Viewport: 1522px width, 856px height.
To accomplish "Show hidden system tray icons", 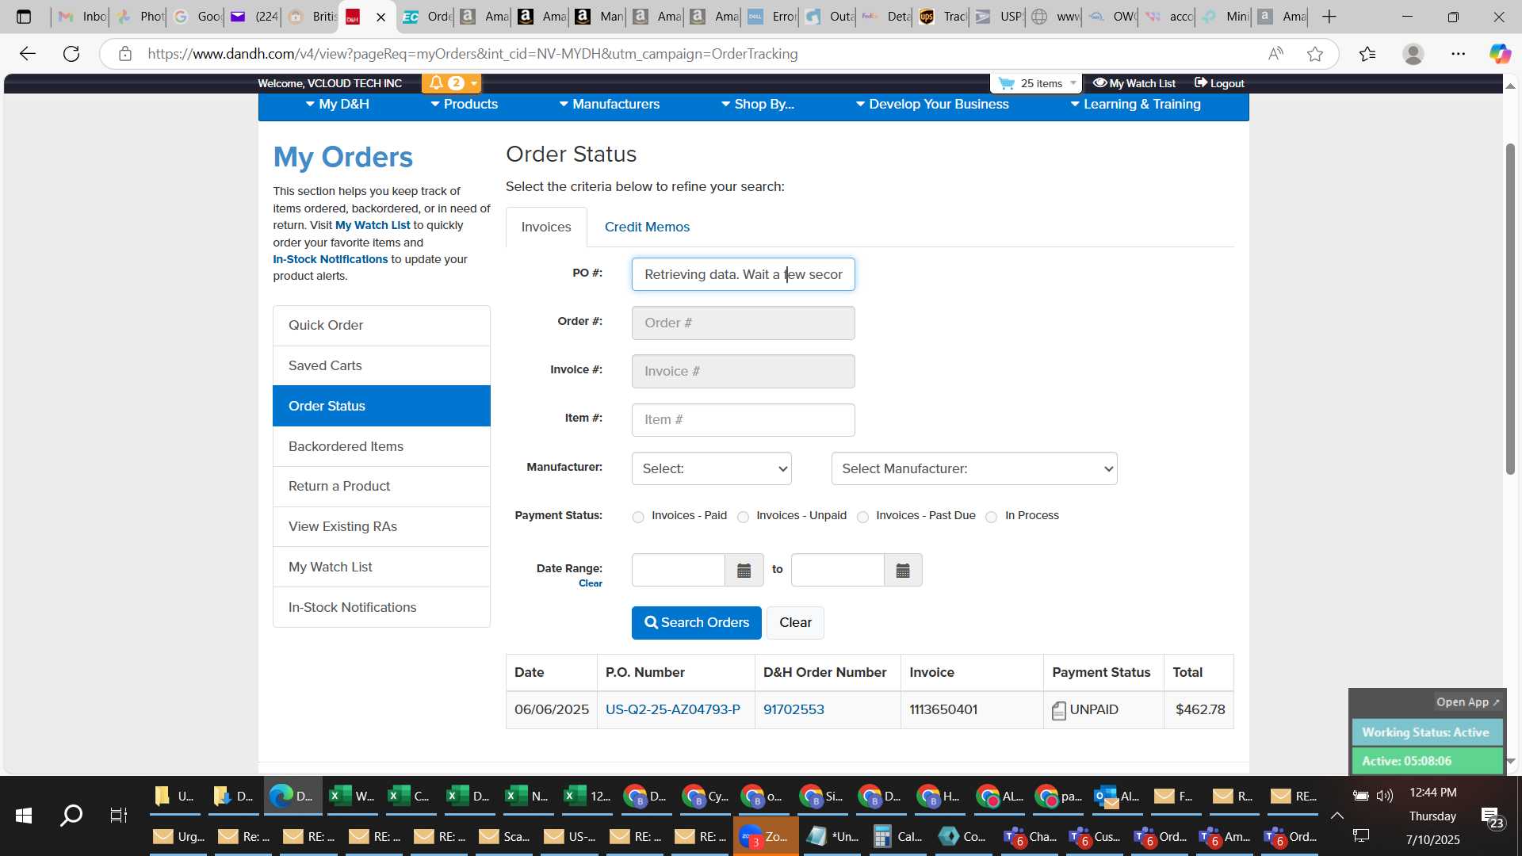I will 1337,816.
